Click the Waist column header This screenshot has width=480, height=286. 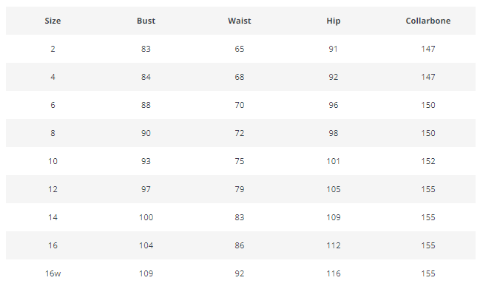tap(240, 21)
